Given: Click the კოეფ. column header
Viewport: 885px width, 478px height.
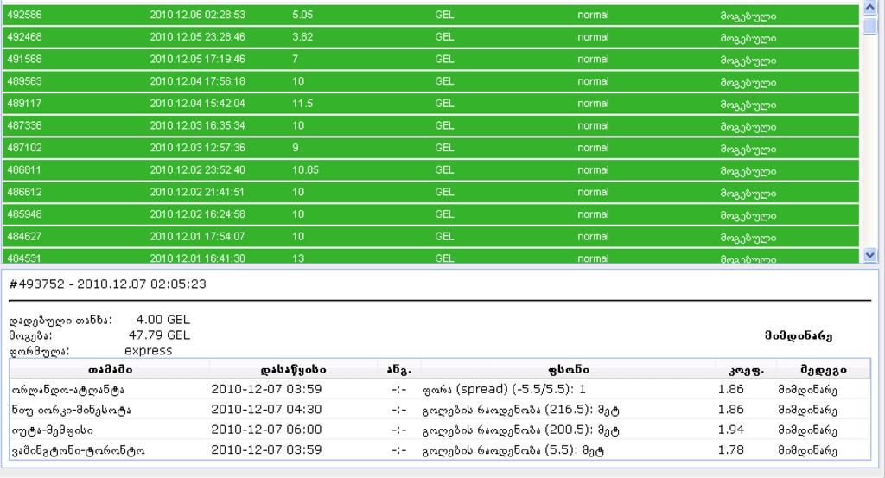Looking at the screenshot, I should click(x=746, y=370).
